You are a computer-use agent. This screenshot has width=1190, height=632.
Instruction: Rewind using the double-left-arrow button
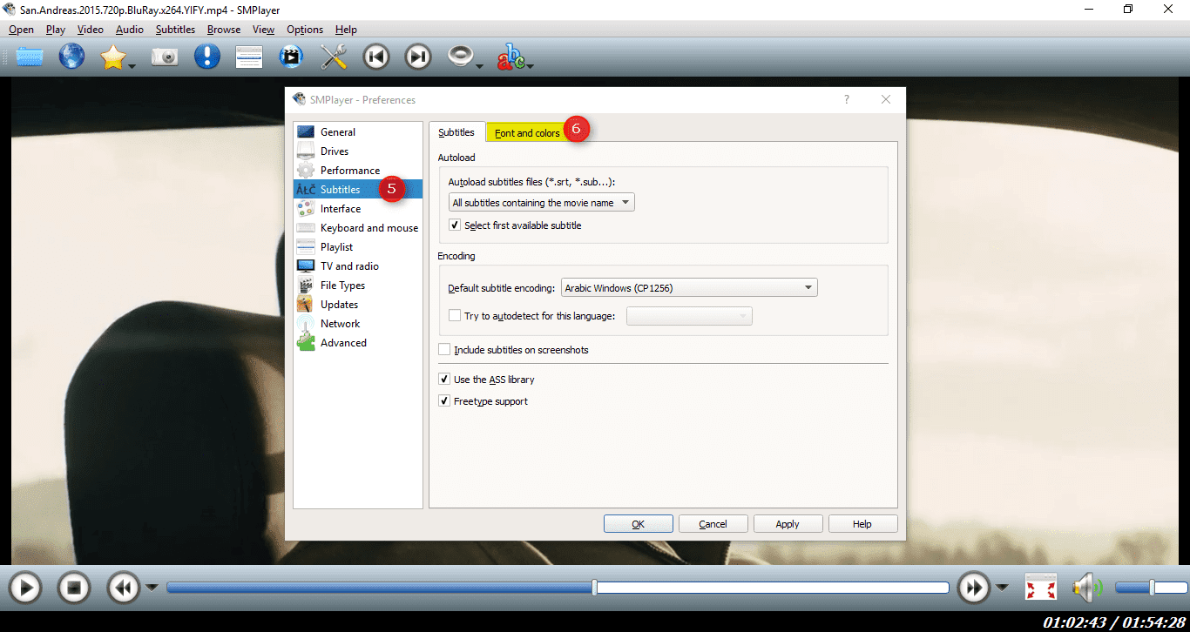(124, 588)
